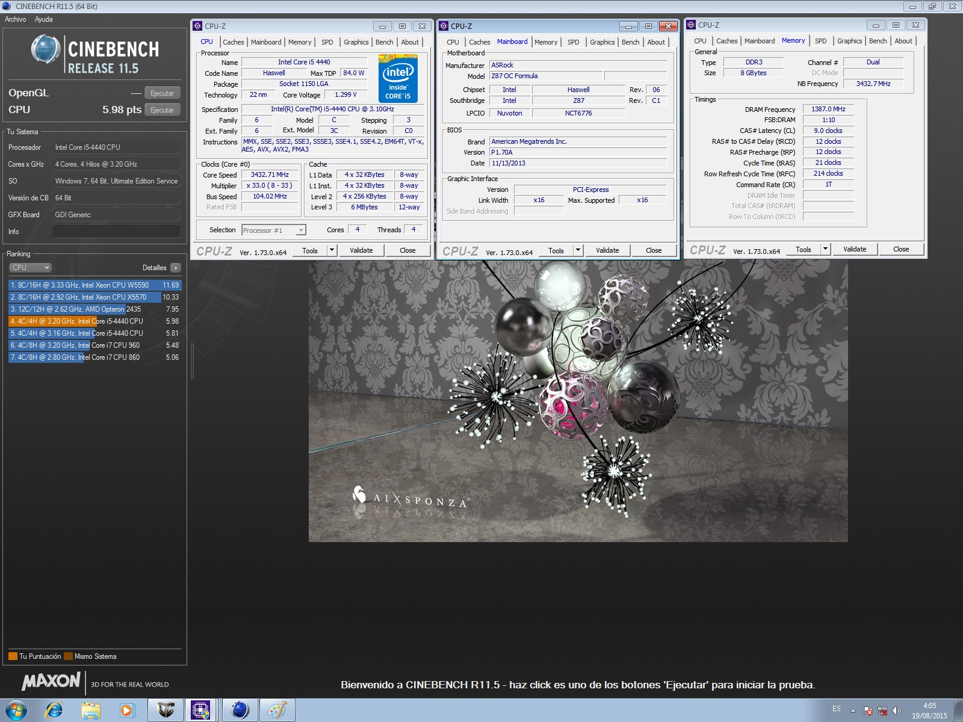Image resolution: width=963 pixels, height=722 pixels.
Task: Click Tools button in Memory CPU-Z window
Action: [x=804, y=250]
